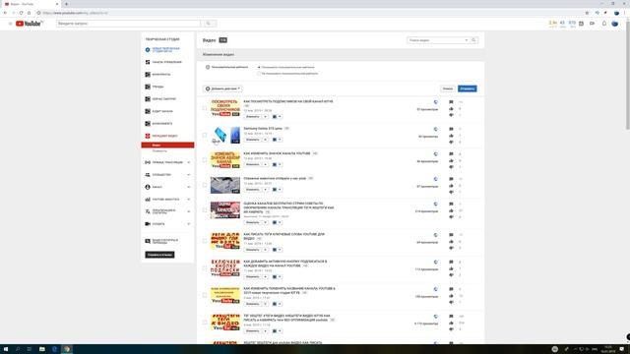The height and width of the screenshot is (354, 630).
Task: Tick the checkbox for the 'КНОПКУ ПОДПИСАТЬСЯ' video
Action: [x=205, y=268]
